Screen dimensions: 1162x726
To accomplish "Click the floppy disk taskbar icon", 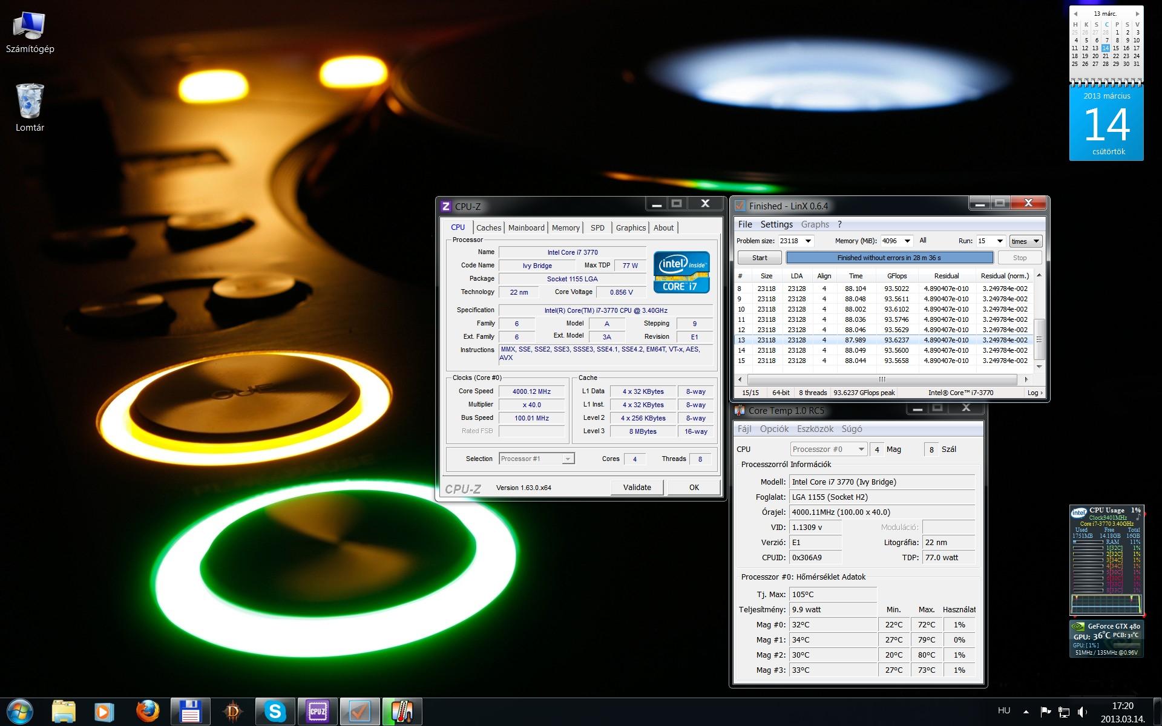I will pos(190,711).
